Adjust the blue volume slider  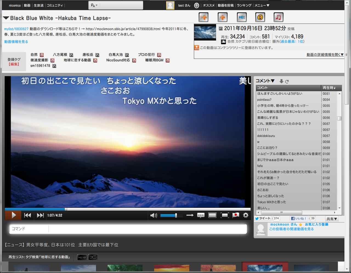171,215
